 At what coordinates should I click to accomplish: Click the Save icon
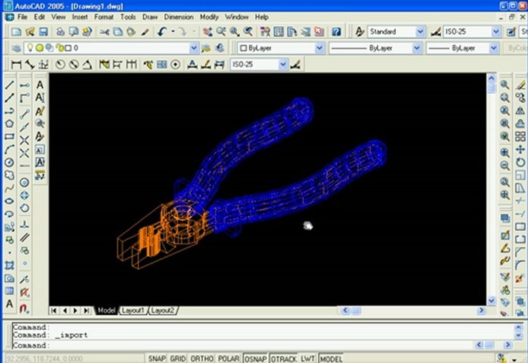click(x=43, y=32)
